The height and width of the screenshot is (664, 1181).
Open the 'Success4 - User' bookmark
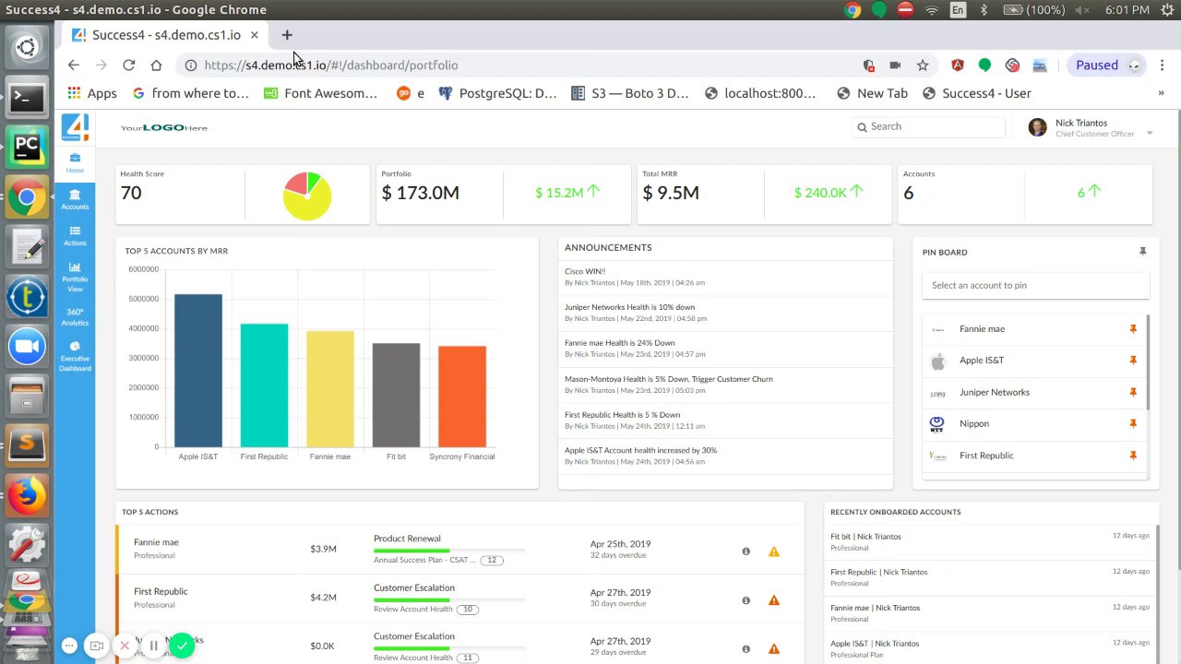(x=976, y=93)
